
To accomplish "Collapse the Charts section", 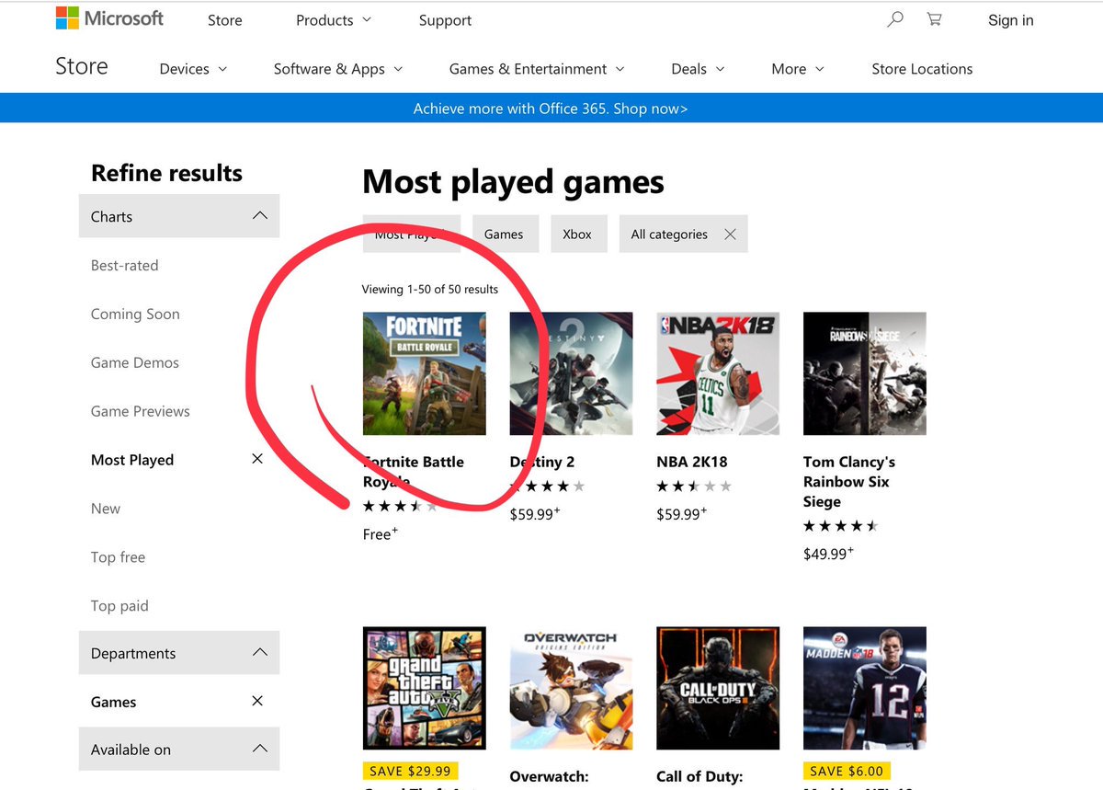I will tap(179, 216).
